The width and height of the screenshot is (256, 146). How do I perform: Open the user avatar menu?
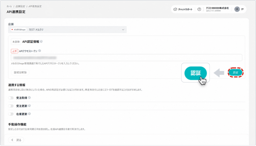tap(237, 9)
